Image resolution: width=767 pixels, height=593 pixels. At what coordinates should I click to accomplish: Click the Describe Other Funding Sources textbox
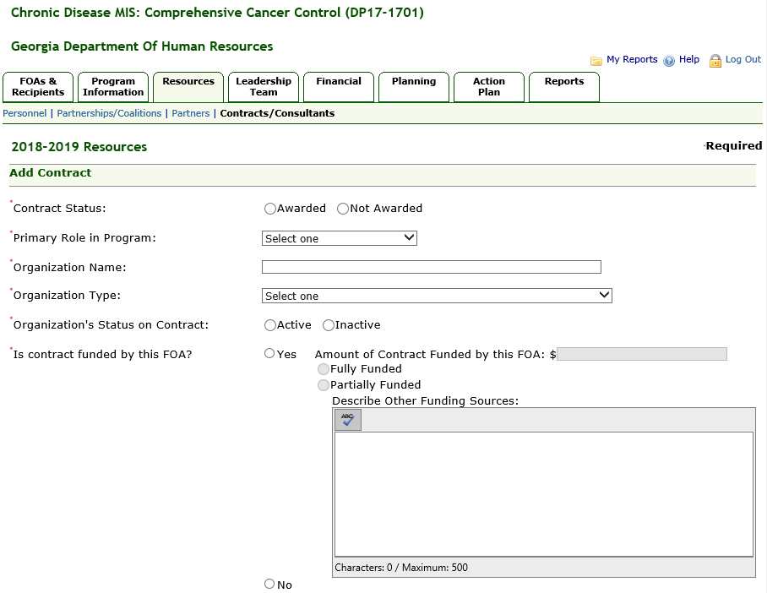543,493
